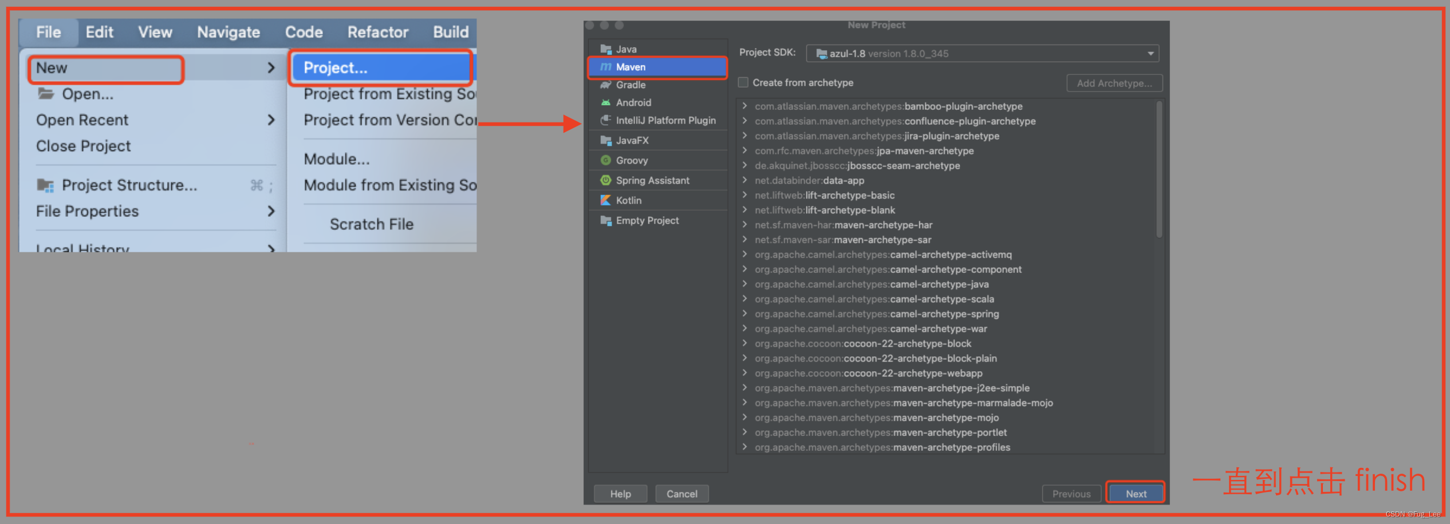Open the Navigate menu

click(228, 32)
